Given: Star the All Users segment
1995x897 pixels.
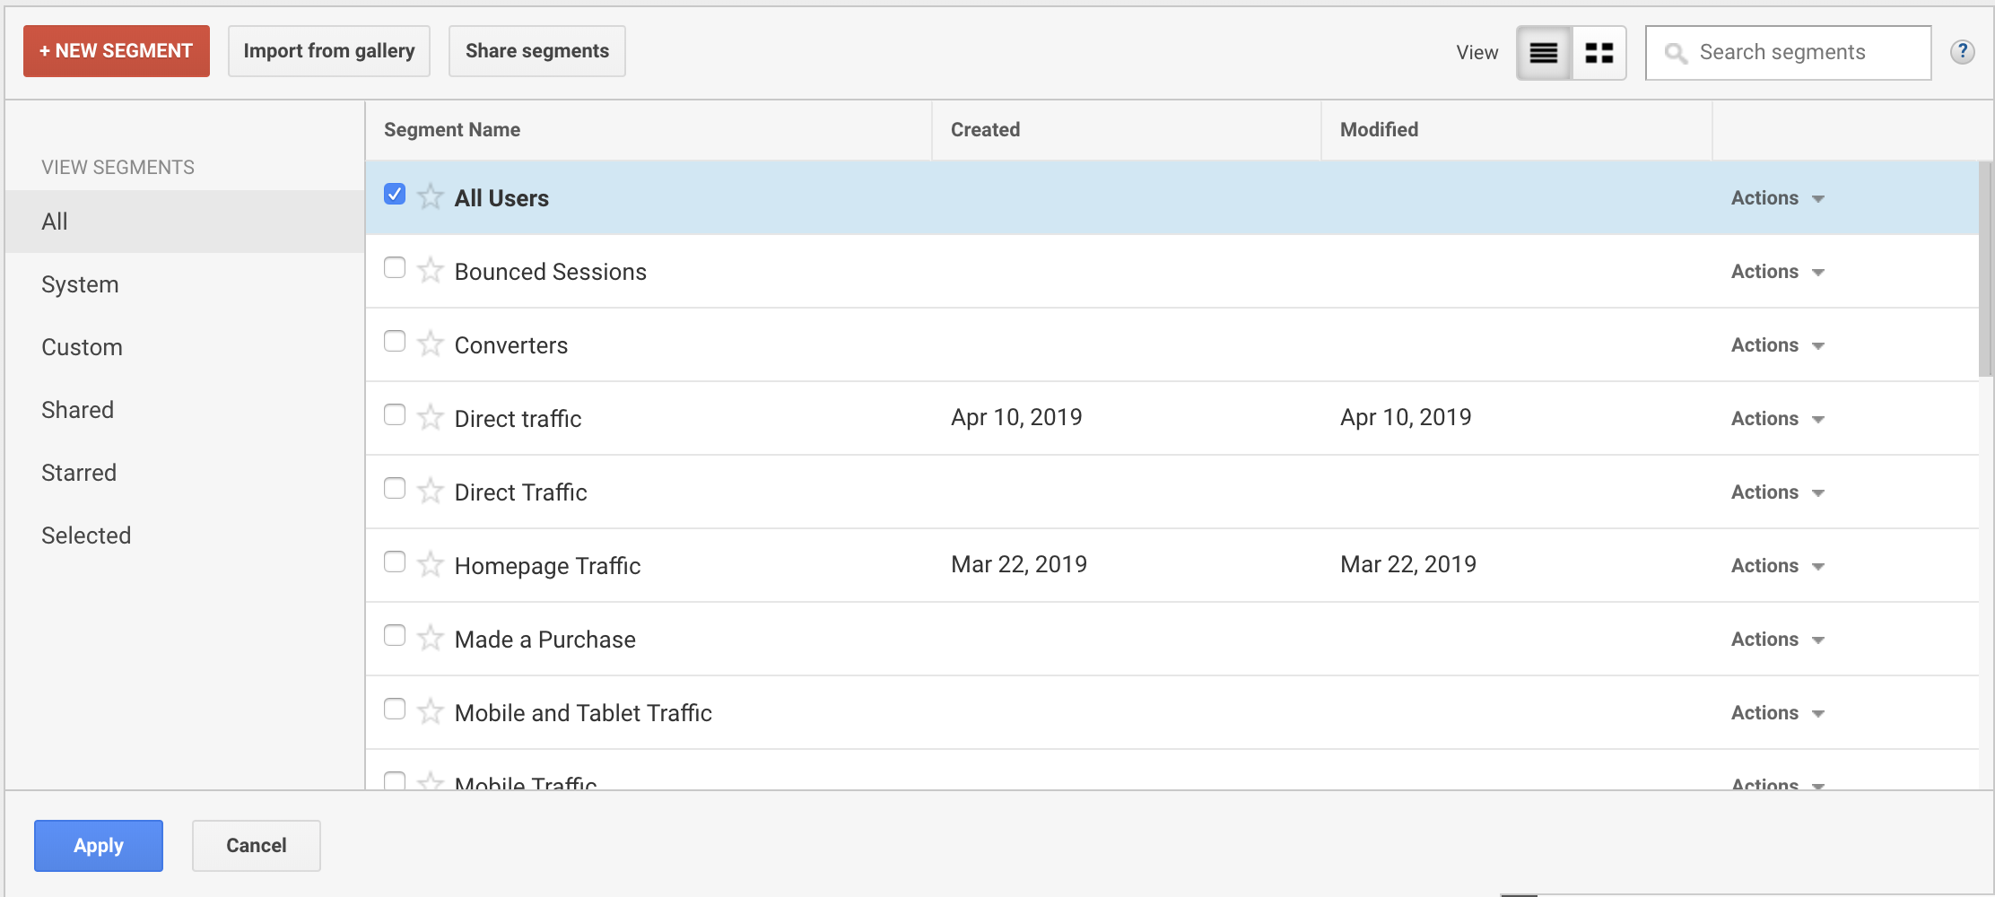Looking at the screenshot, I should click(430, 196).
